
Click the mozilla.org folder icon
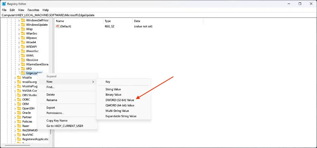(x=19, y=82)
